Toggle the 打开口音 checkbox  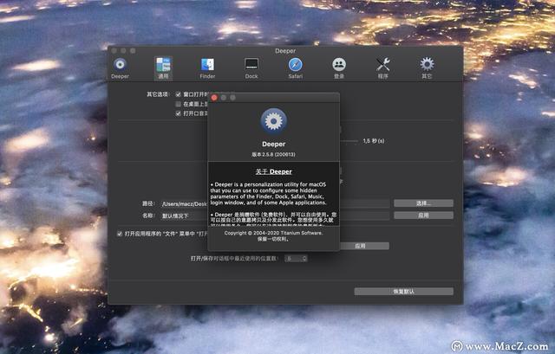tap(179, 113)
